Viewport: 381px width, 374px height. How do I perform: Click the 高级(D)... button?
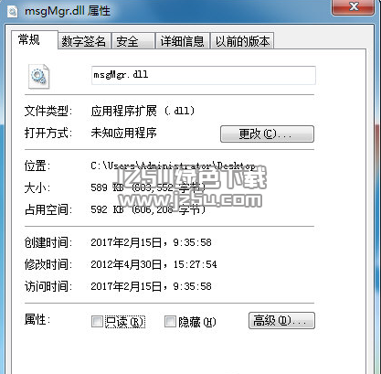click(x=281, y=320)
